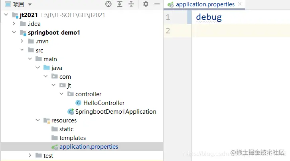Close the application.properties tab
The height and width of the screenshot is (161, 290).
coord(240,4)
